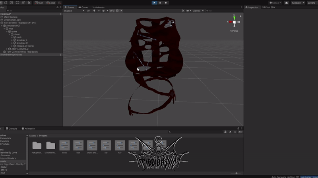Select the Rotate tool in the toolbar

(x=5, y=3)
